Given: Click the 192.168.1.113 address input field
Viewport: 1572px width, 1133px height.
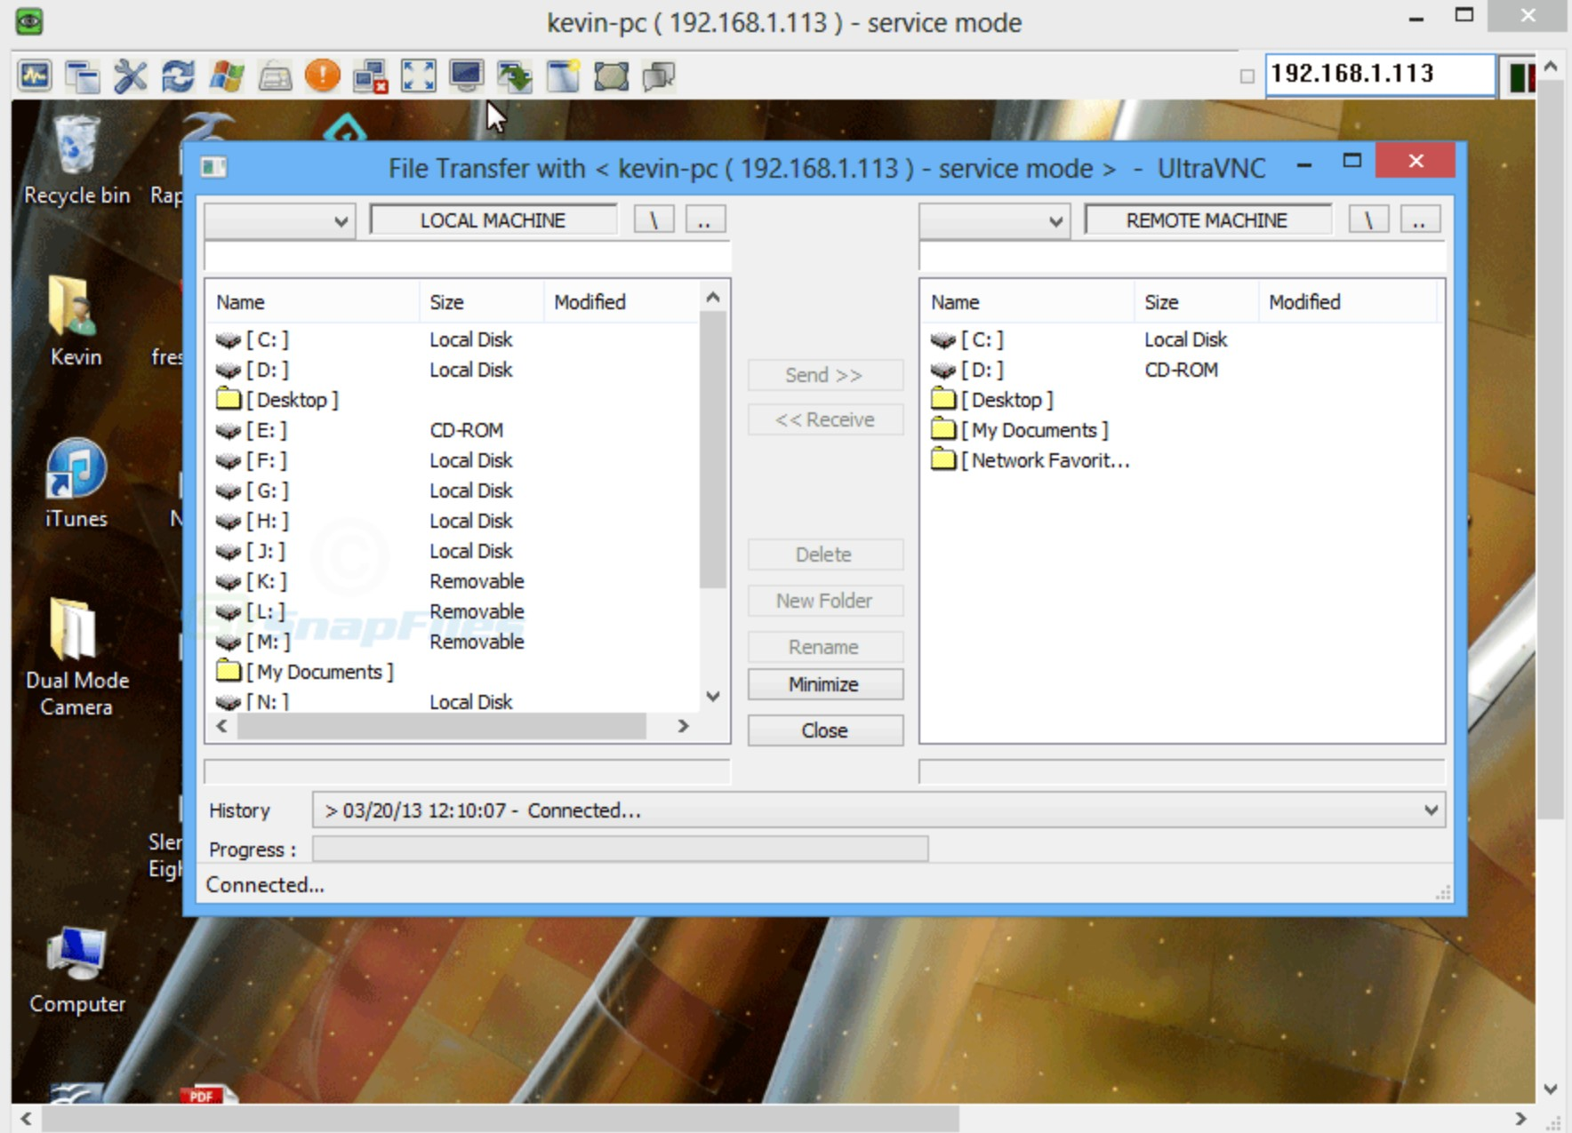Looking at the screenshot, I should (1380, 74).
